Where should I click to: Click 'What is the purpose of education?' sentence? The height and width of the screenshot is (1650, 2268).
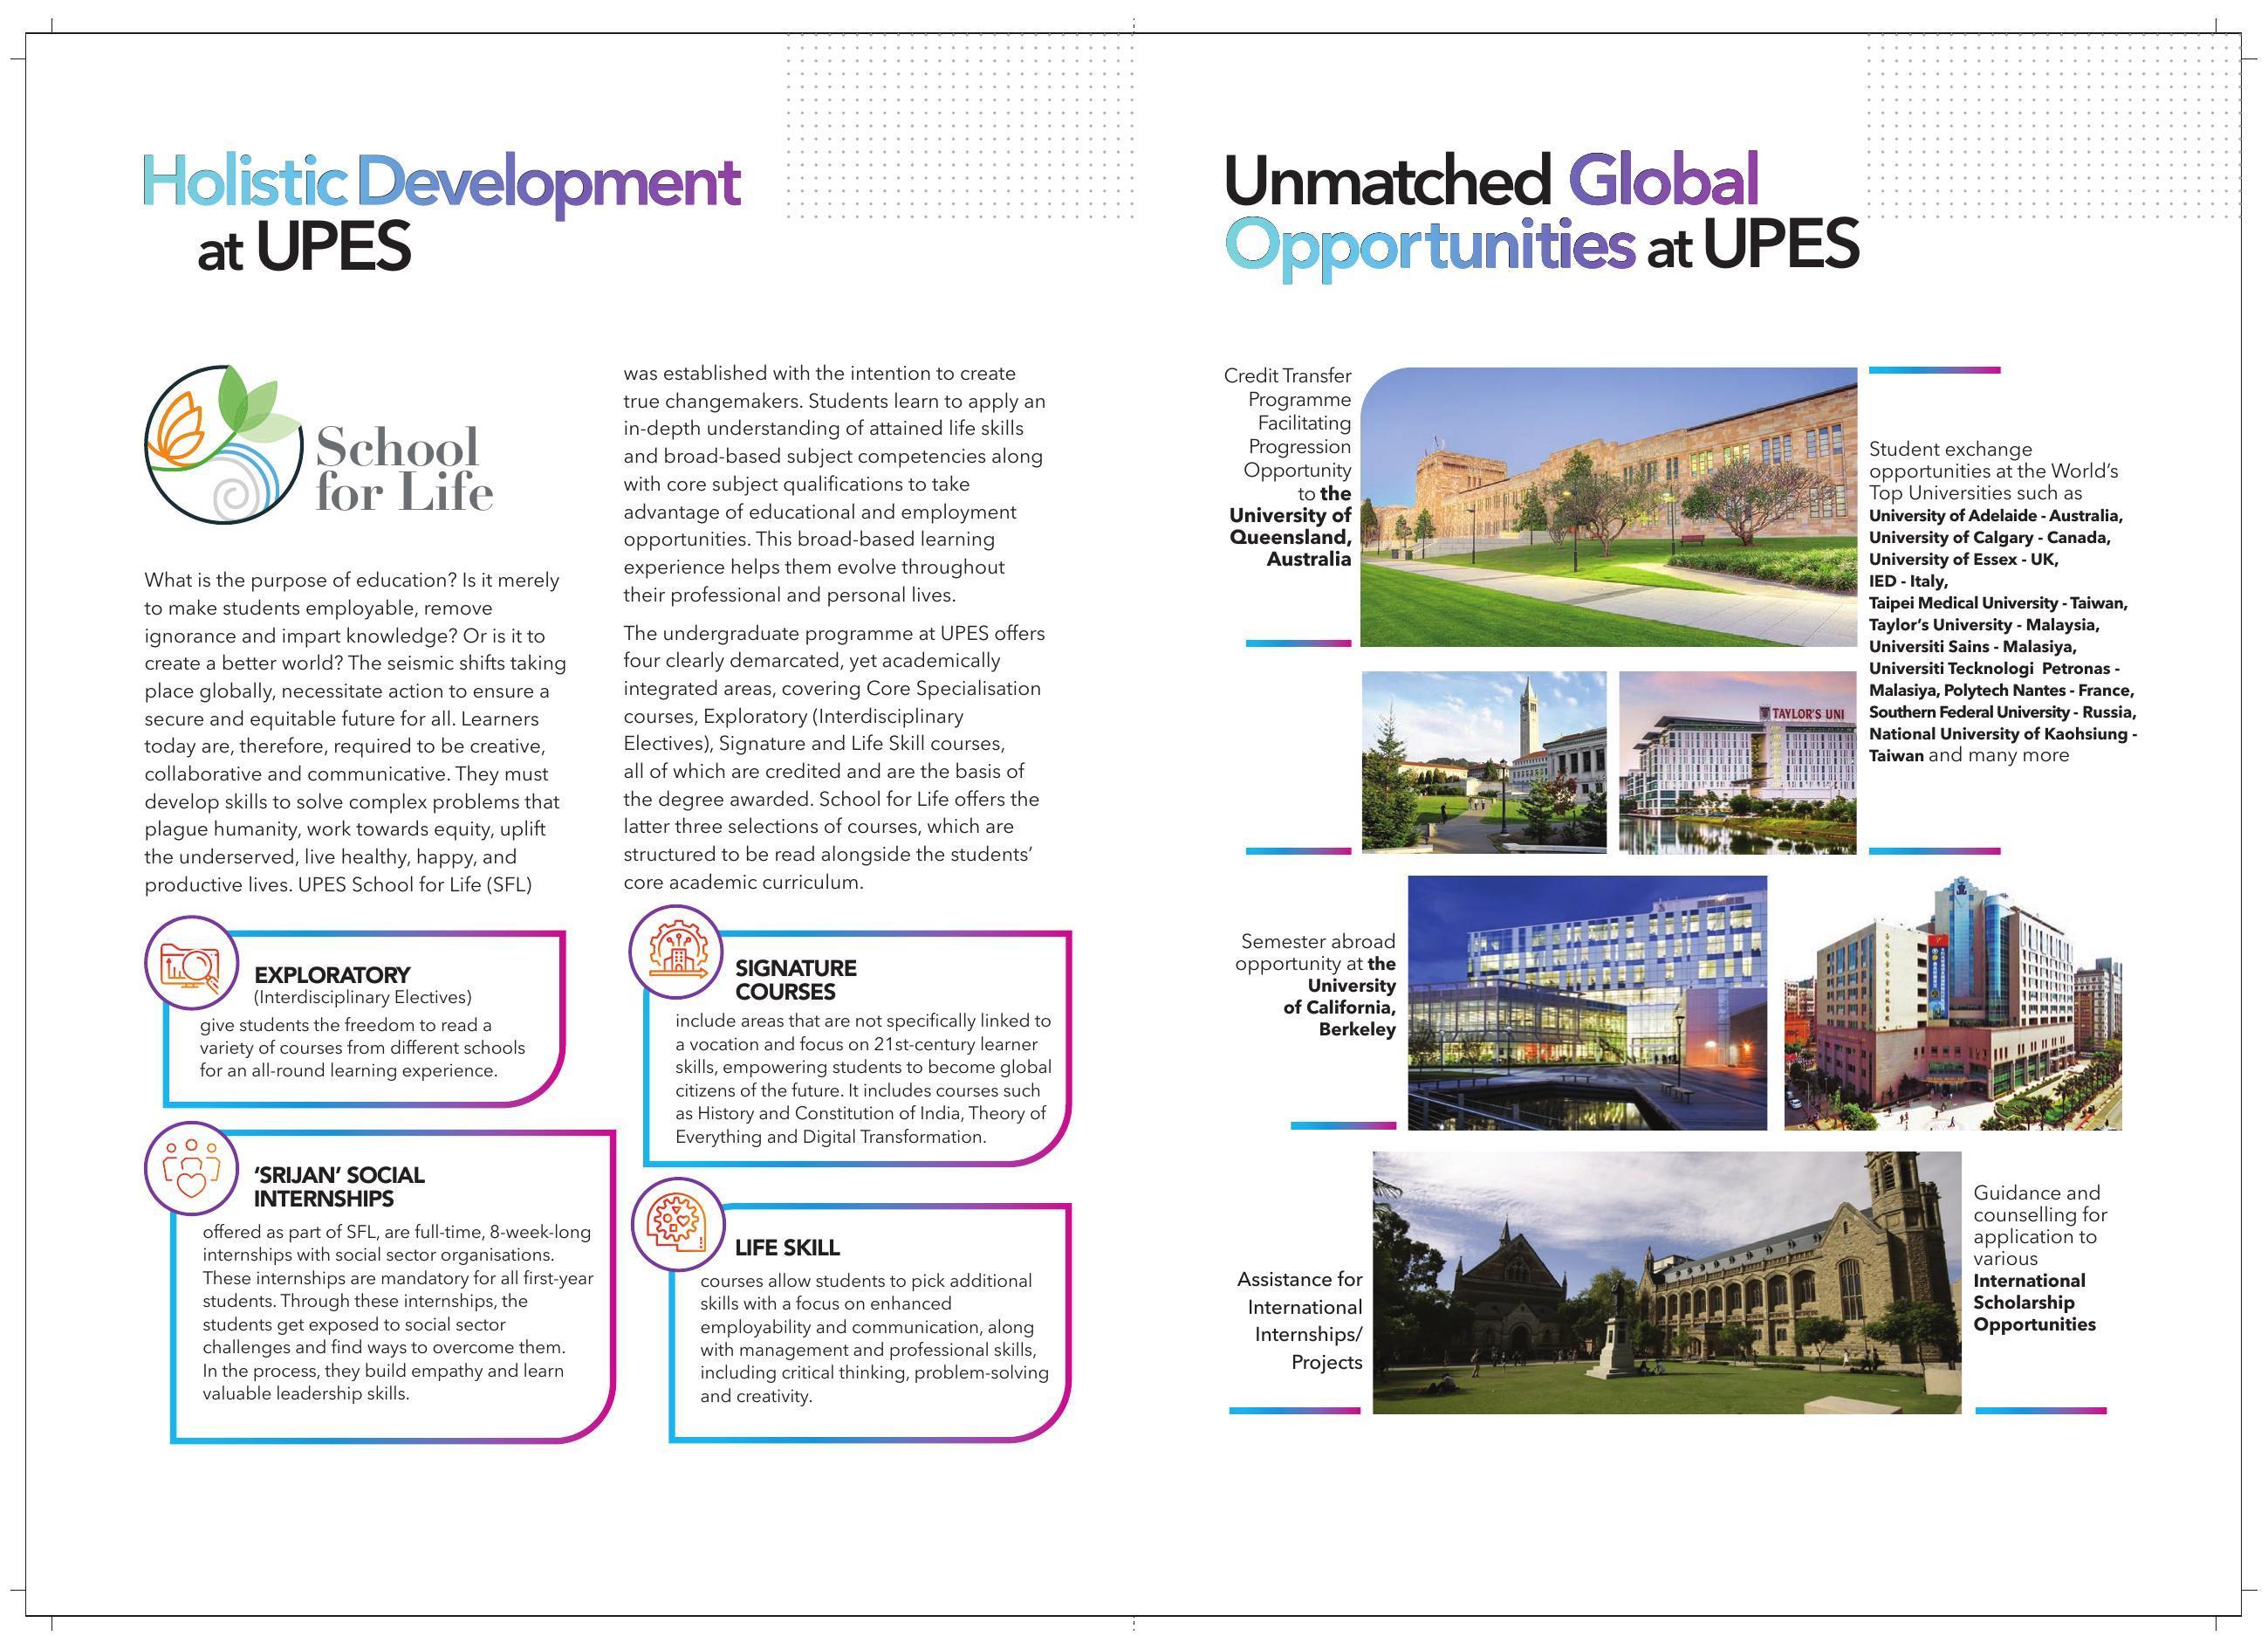(x=299, y=581)
